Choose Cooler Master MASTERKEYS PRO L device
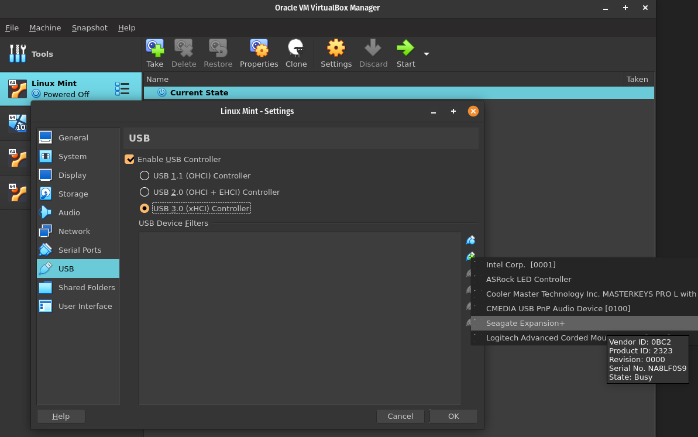Screen dimensions: 698x437 [584, 294]
